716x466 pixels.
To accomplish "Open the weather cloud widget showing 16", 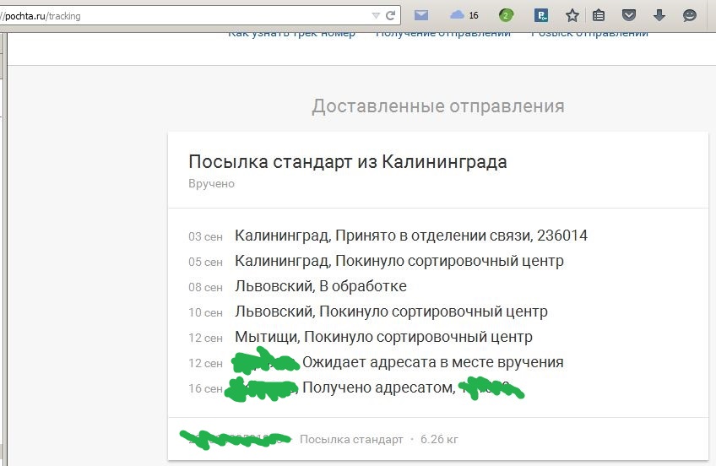I will tap(464, 15).
